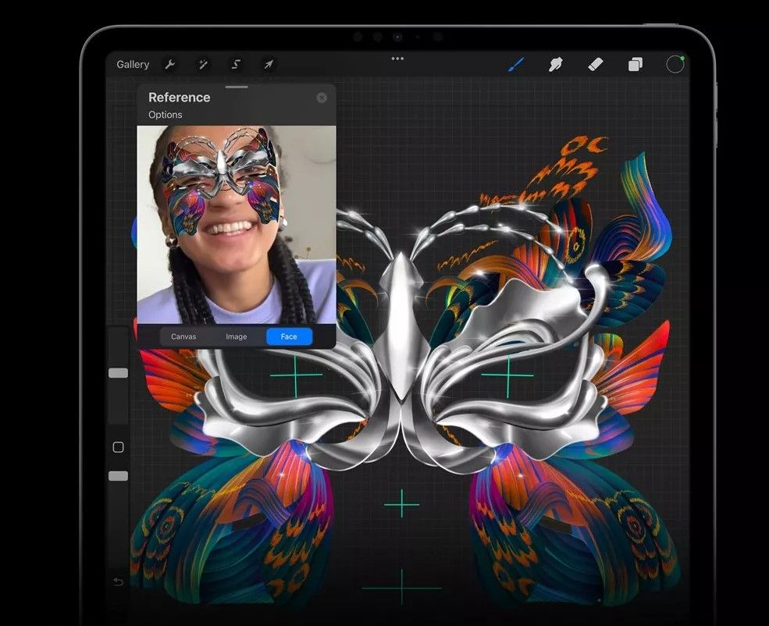This screenshot has height=626, width=769.
Task: Tap the undo arrow in sidebar
Action: pyautogui.click(x=118, y=582)
